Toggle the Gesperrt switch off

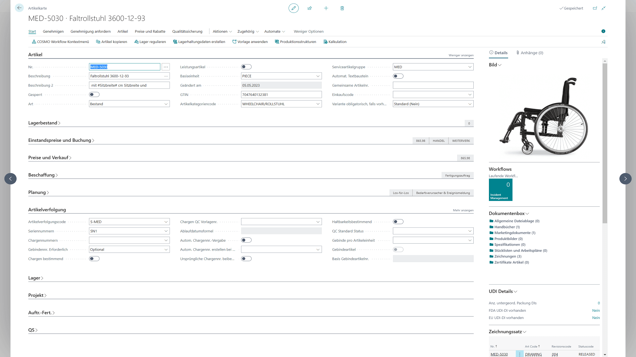click(x=94, y=94)
